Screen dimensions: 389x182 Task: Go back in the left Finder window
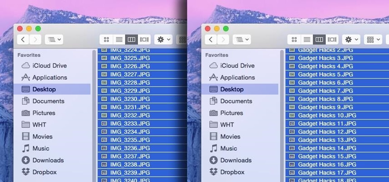point(23,39)
